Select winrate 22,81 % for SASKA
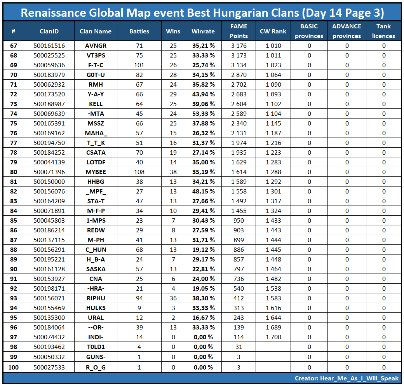 203,269
